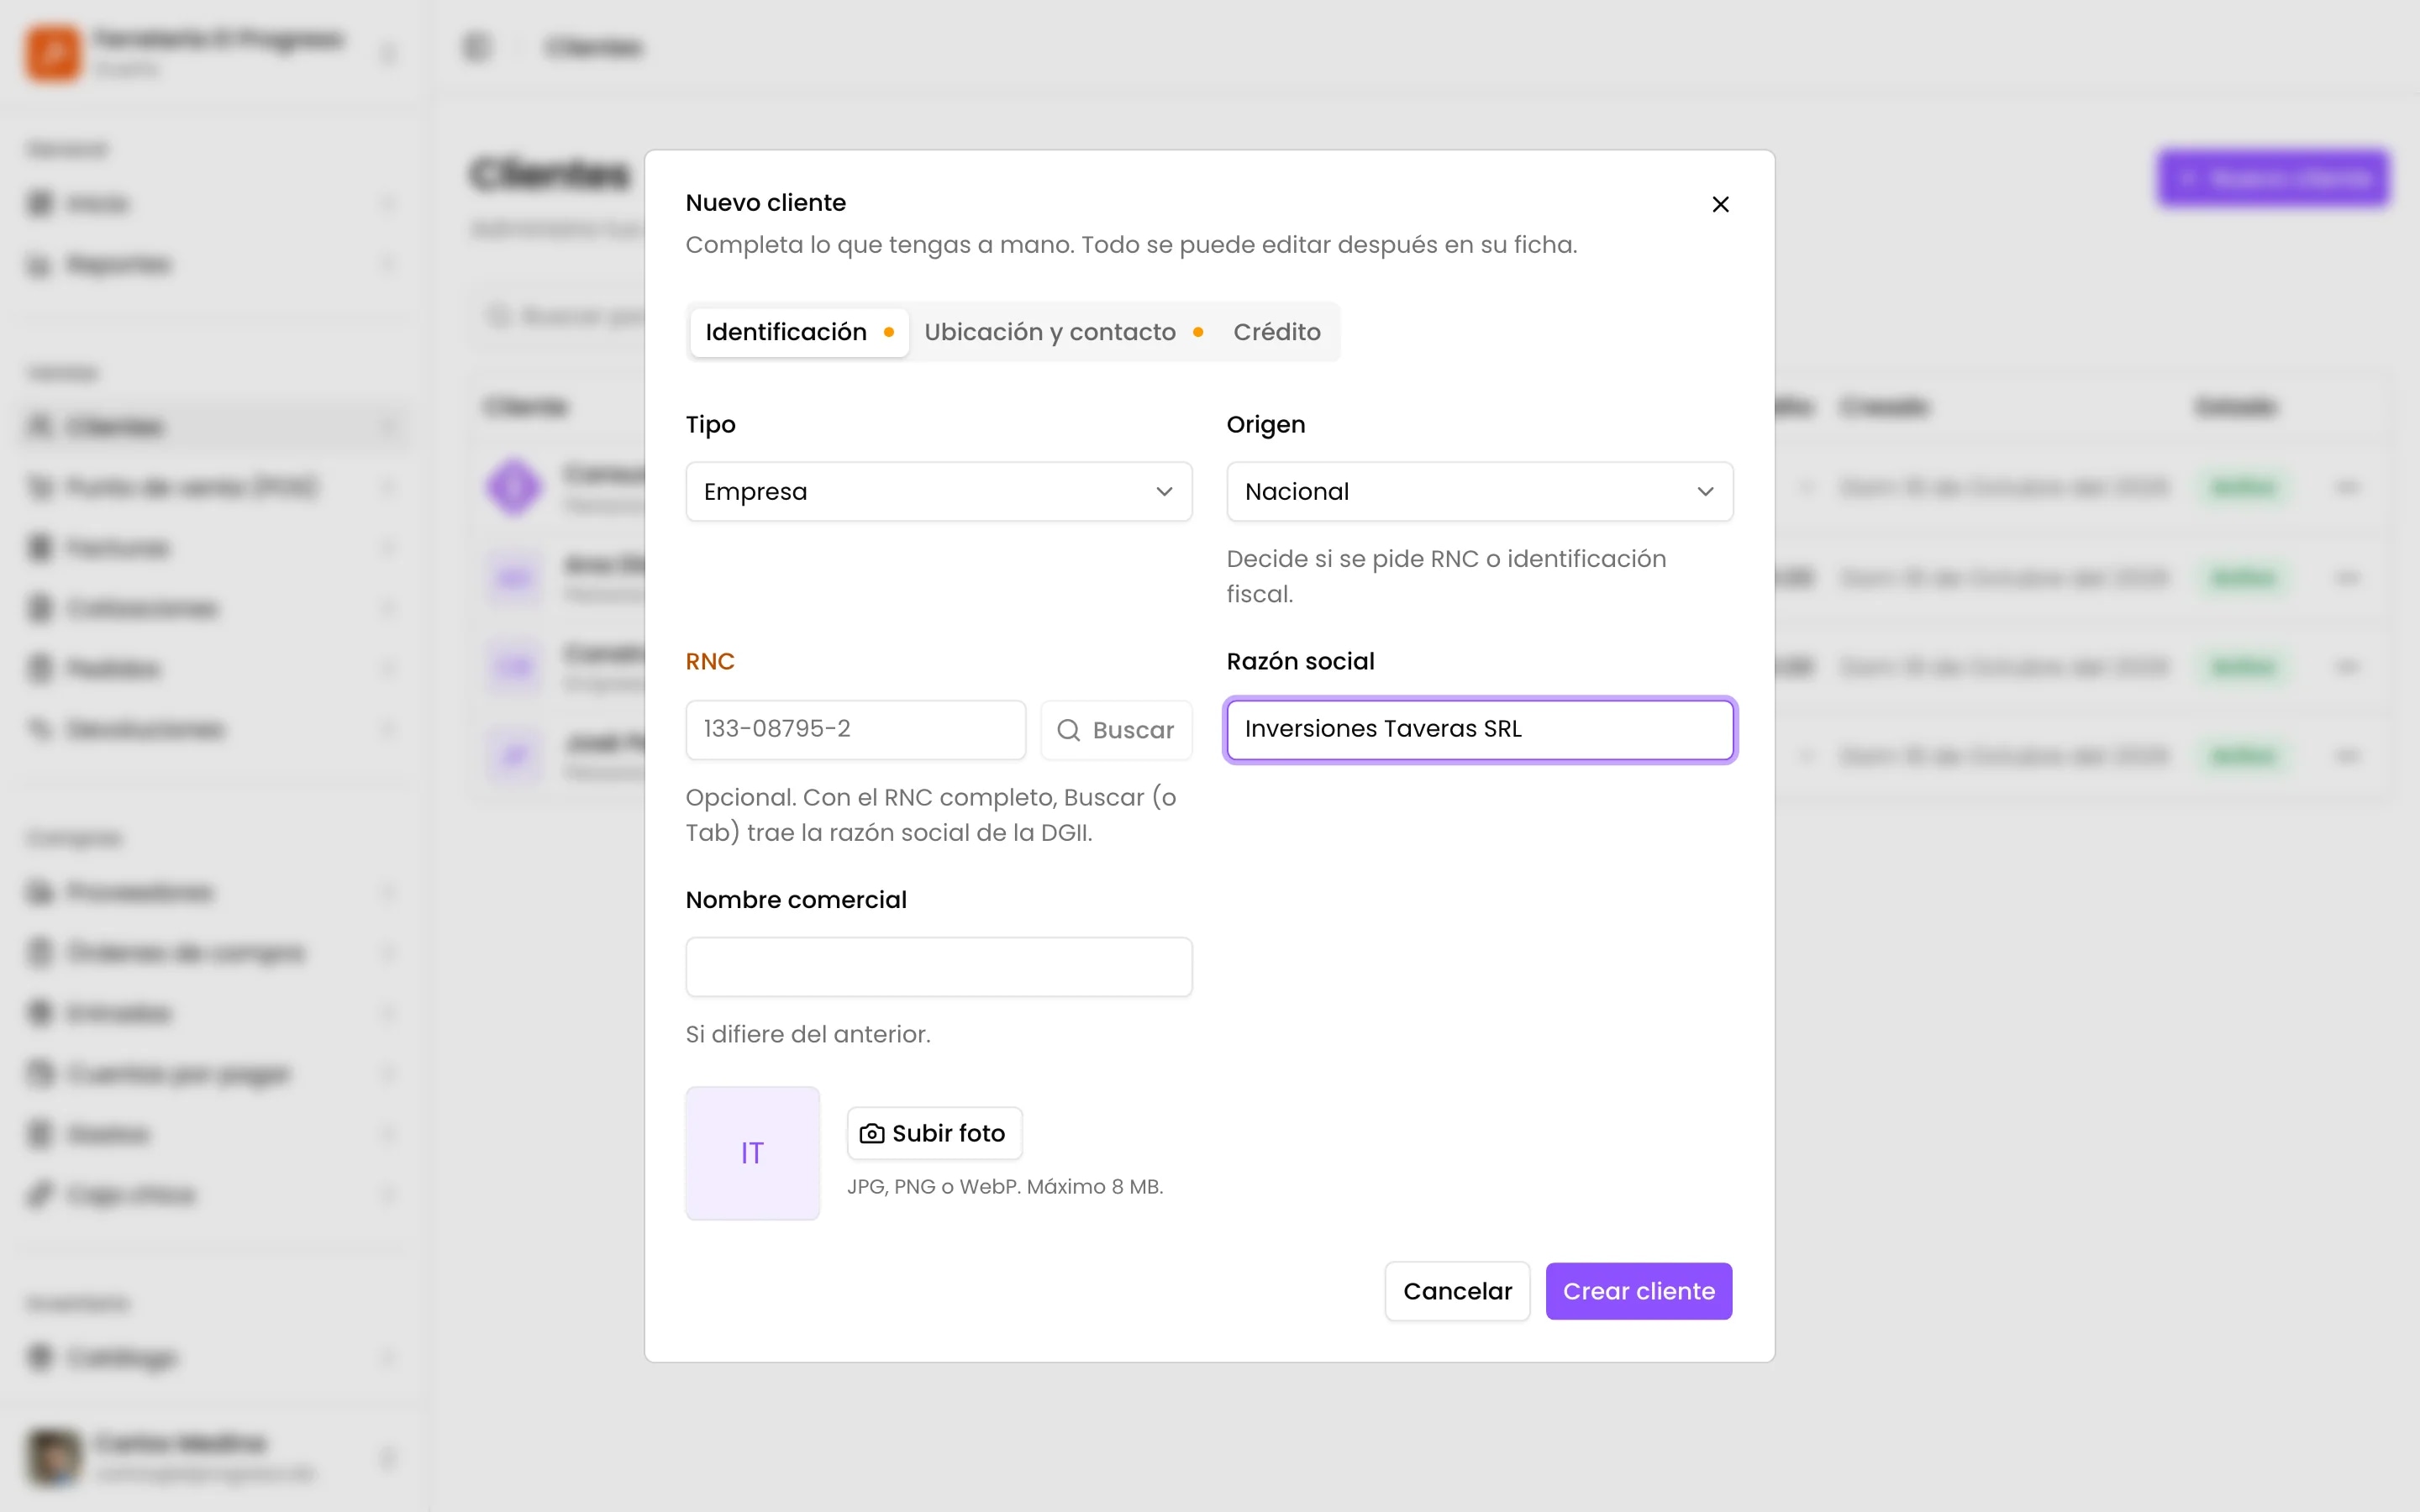
Task: Click the 'Nuevo cliente' dialog title
Action: tap(766, 203)
